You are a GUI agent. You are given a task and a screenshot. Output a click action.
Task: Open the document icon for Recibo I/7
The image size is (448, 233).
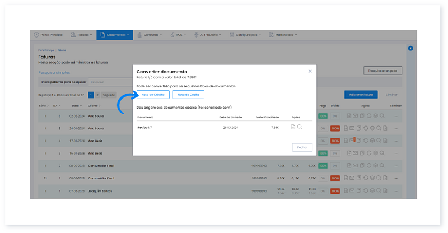click(x=293, y=127)
